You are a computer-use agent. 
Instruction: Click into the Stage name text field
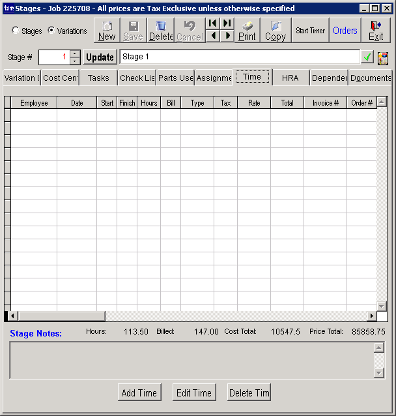pos(239,57)
